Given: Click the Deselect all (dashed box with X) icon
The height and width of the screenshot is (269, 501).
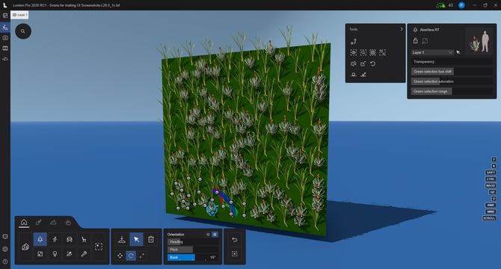Looking at the screenshot, I should click(x=235, y=254).
